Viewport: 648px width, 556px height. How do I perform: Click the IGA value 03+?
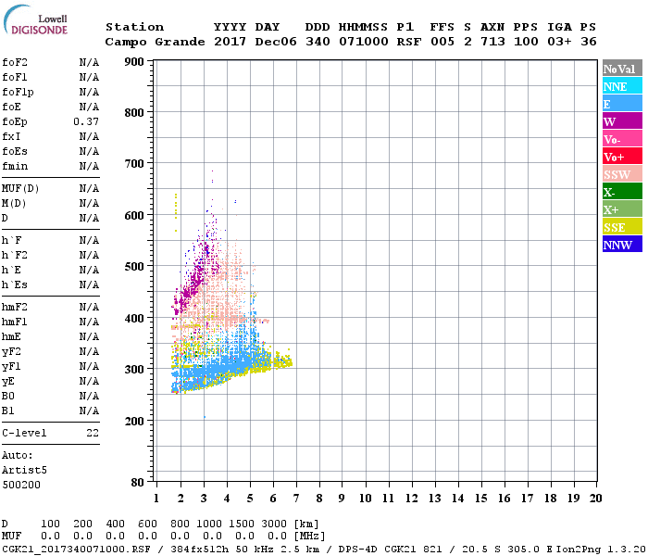[559, 42]
